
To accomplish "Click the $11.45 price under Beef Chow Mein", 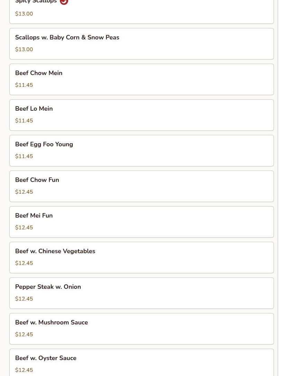I will point(24,85).
